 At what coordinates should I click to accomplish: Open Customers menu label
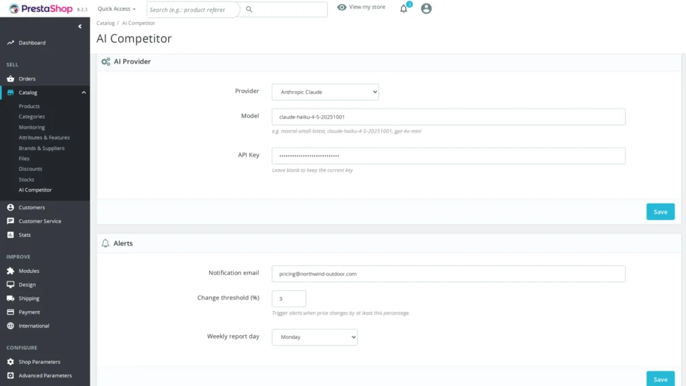point(31,208)
